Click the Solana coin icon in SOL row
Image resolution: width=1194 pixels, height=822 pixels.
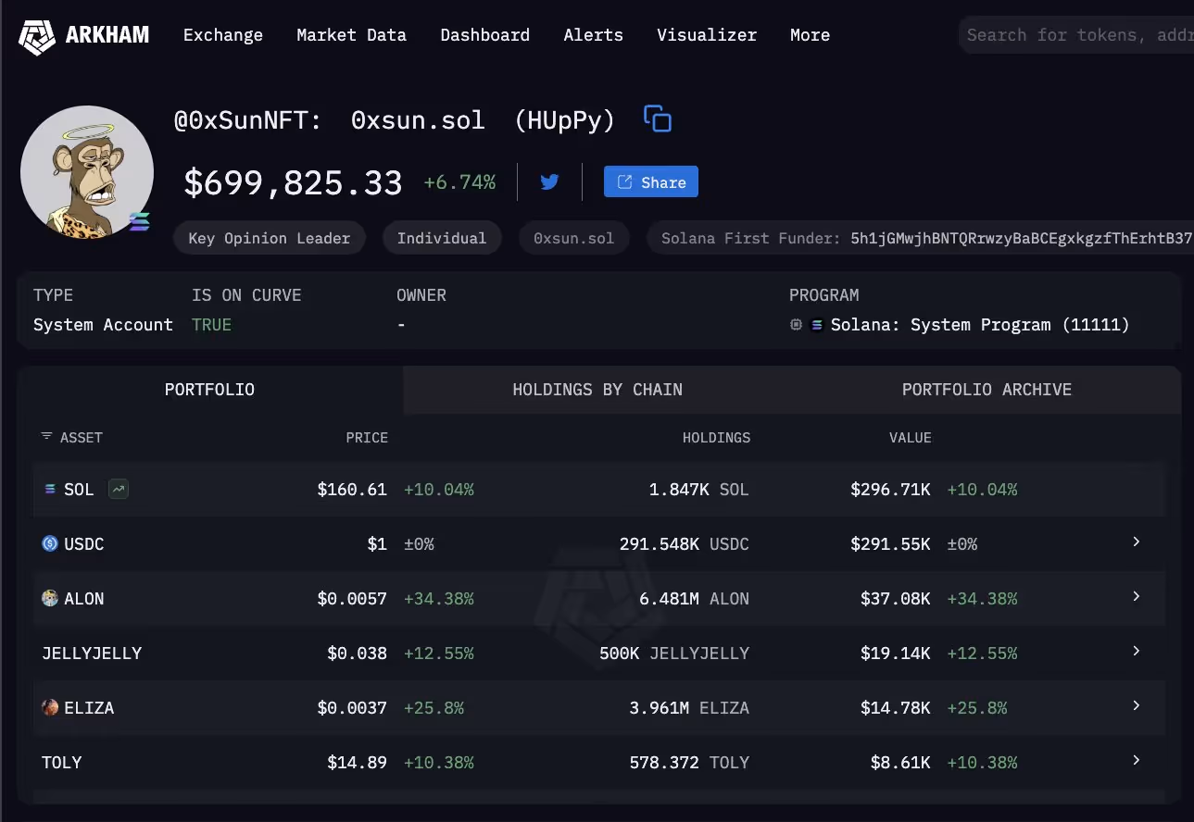tap(50, 489)
